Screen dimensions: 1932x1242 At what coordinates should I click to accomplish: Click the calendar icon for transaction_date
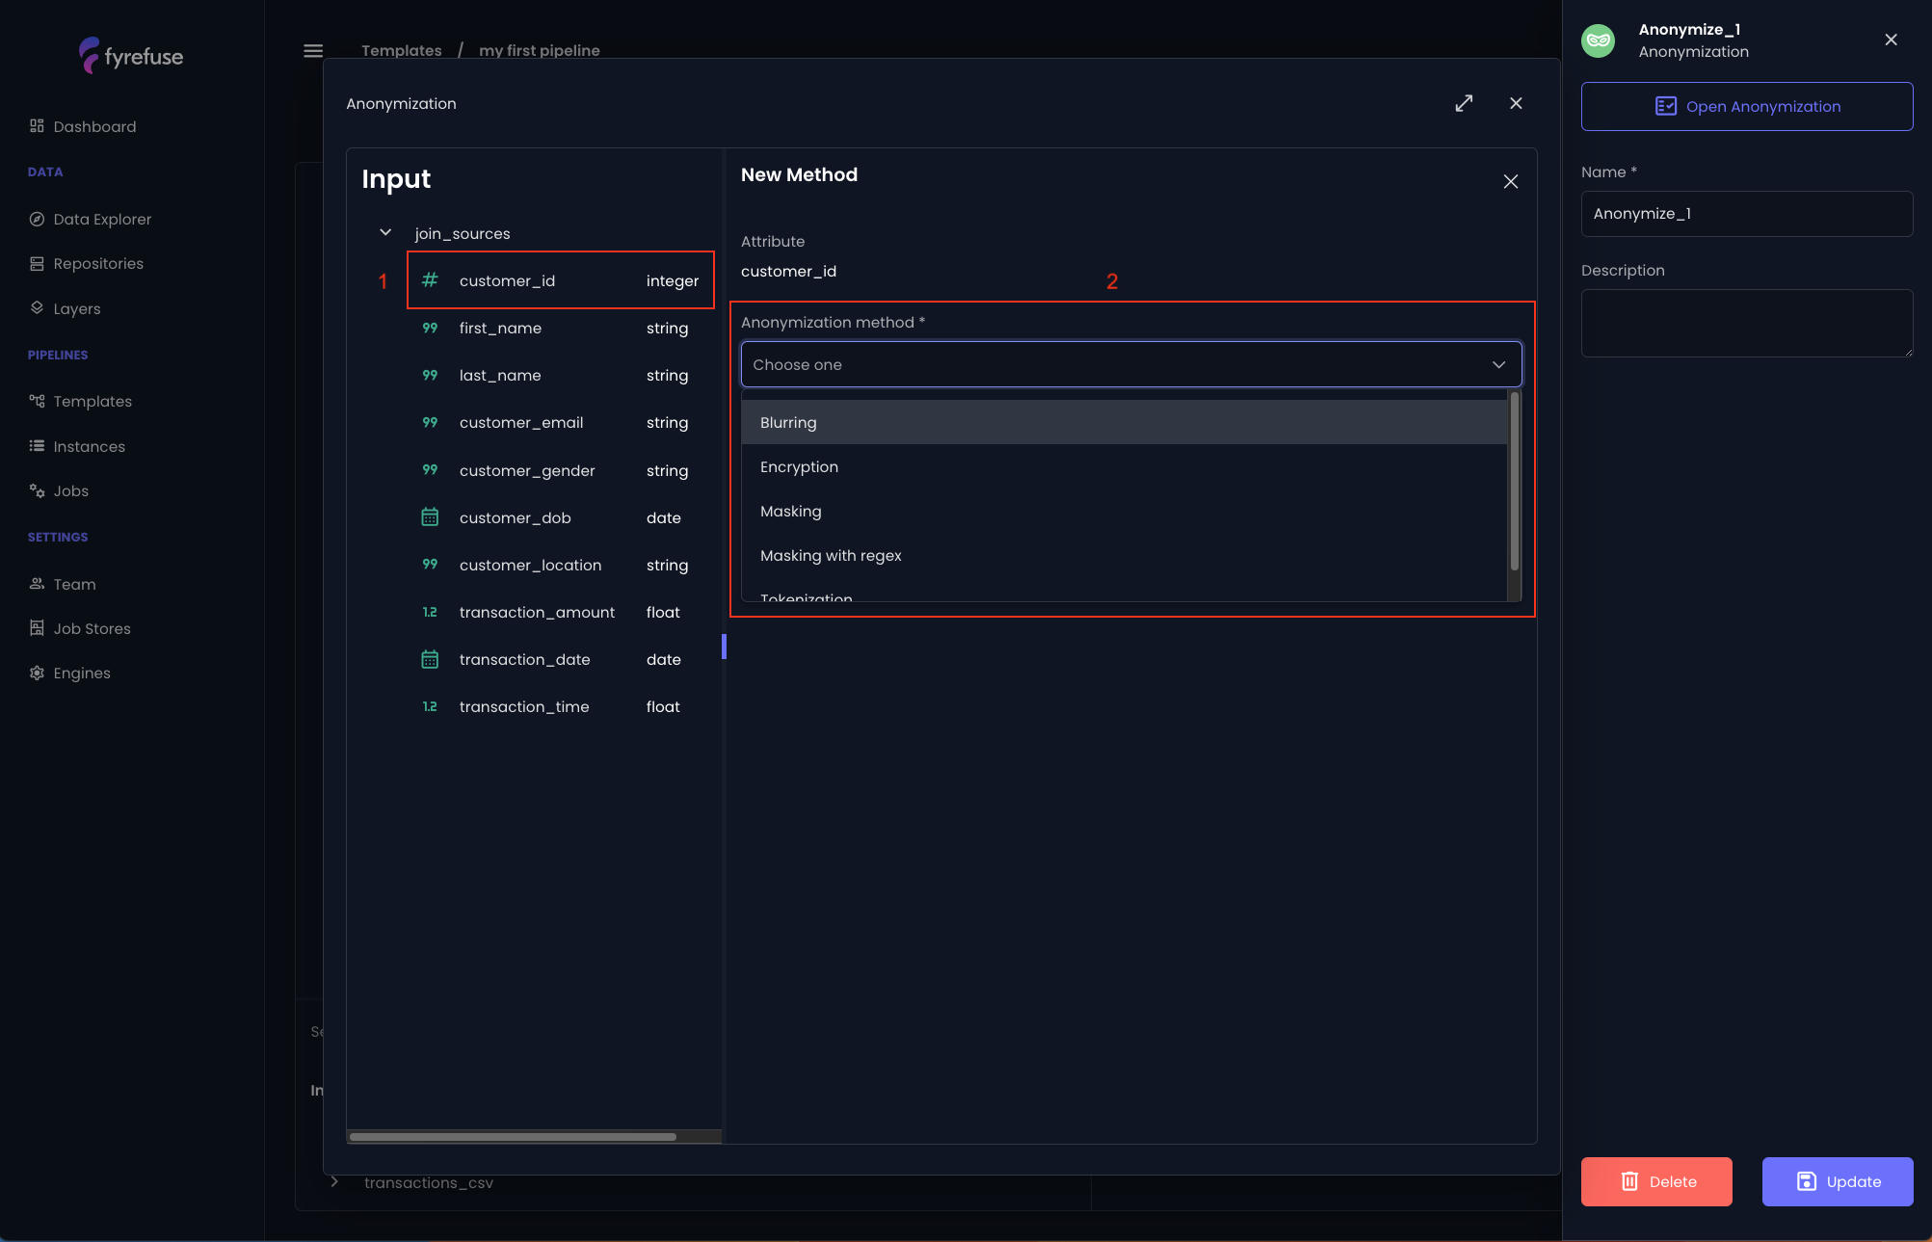[x=430, y=659]
